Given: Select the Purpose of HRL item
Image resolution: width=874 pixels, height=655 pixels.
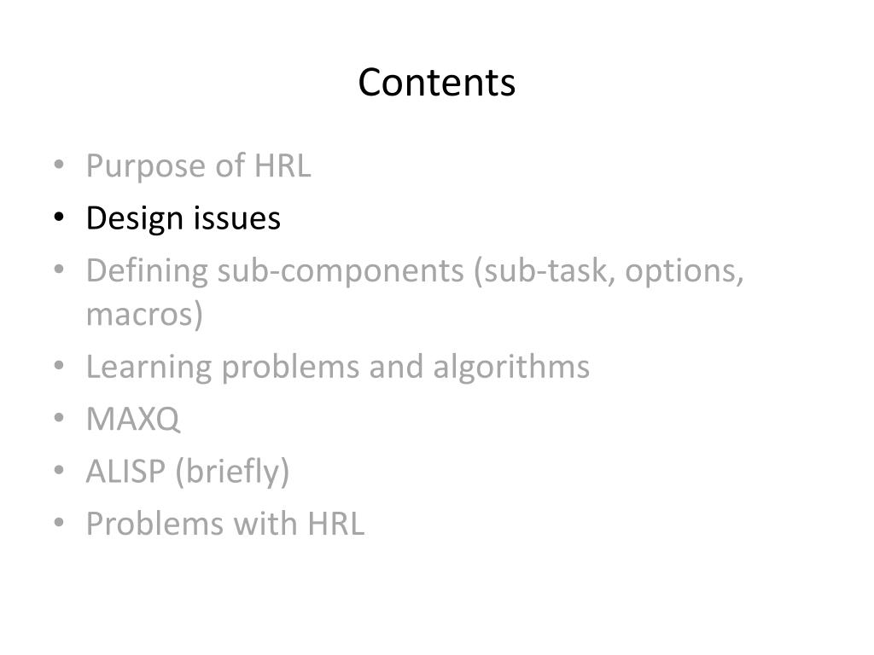Looking at the screenshot, I should (x=198, y=165).
